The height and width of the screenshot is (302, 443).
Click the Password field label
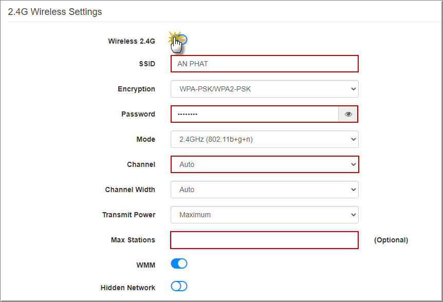pyautogui.click(x=138, y=114)
